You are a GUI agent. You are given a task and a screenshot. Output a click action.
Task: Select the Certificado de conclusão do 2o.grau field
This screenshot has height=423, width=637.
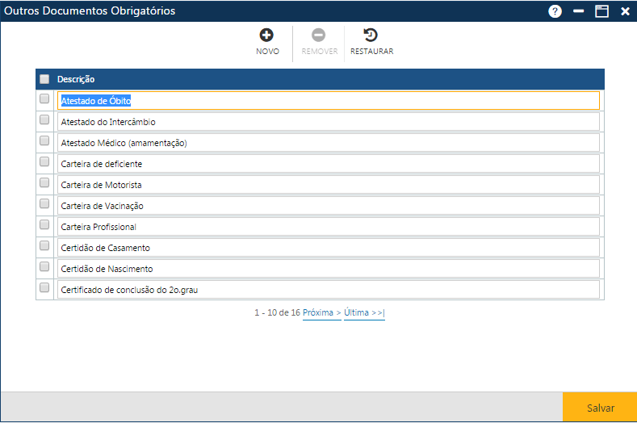[328, 290]
